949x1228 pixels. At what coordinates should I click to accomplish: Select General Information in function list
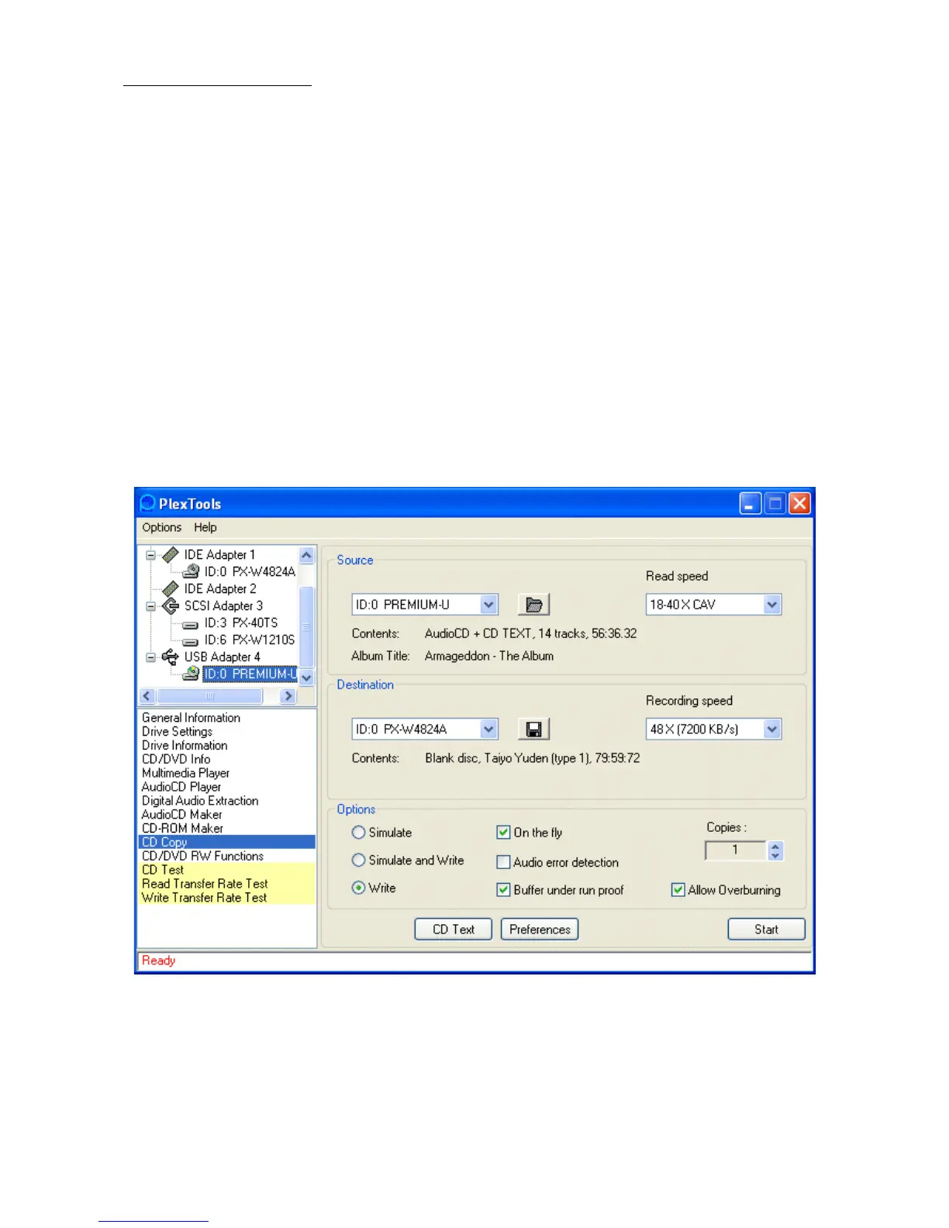pos(191,718)
